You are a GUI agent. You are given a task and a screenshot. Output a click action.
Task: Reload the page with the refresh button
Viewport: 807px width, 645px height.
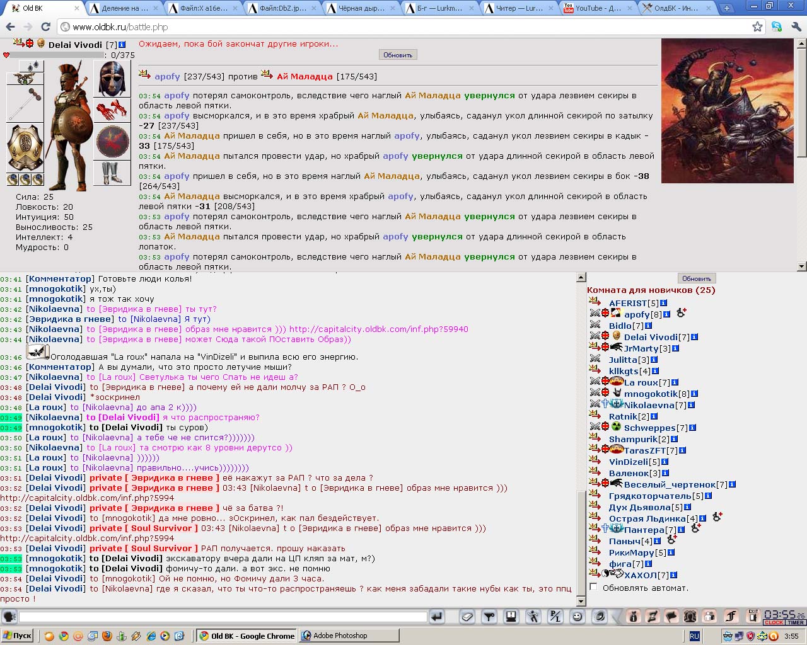tap(45, 27)
